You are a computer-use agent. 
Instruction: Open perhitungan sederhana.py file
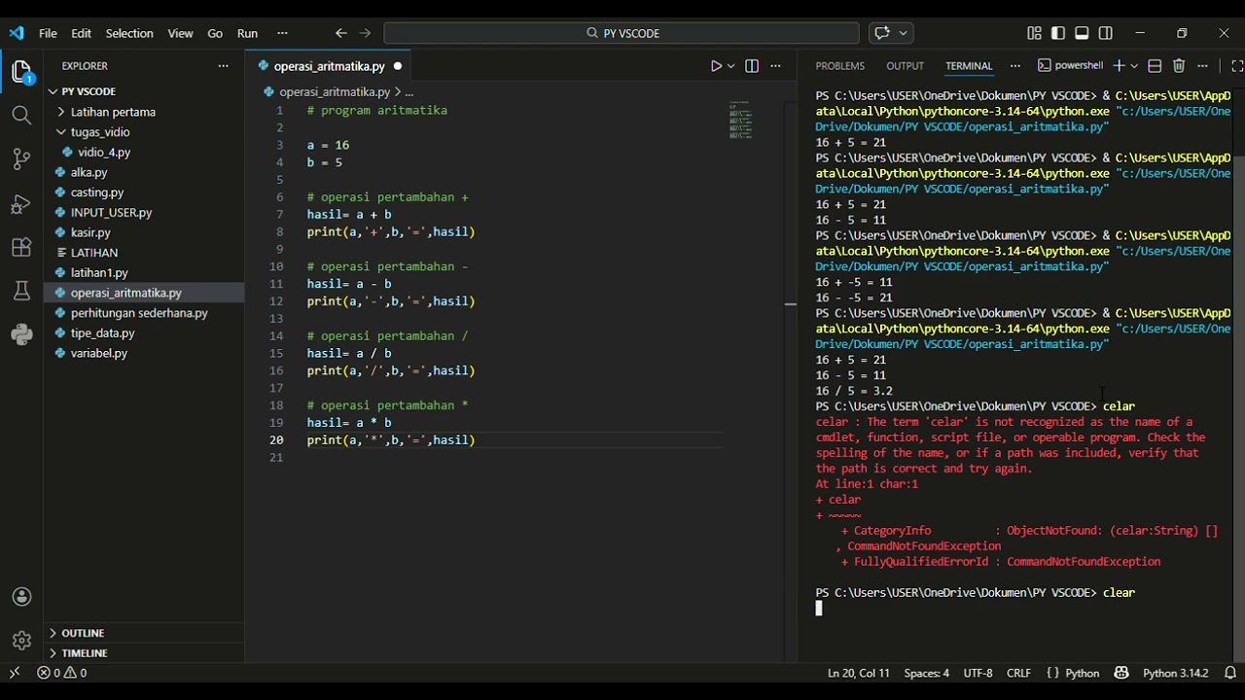(x=144, y=313)
